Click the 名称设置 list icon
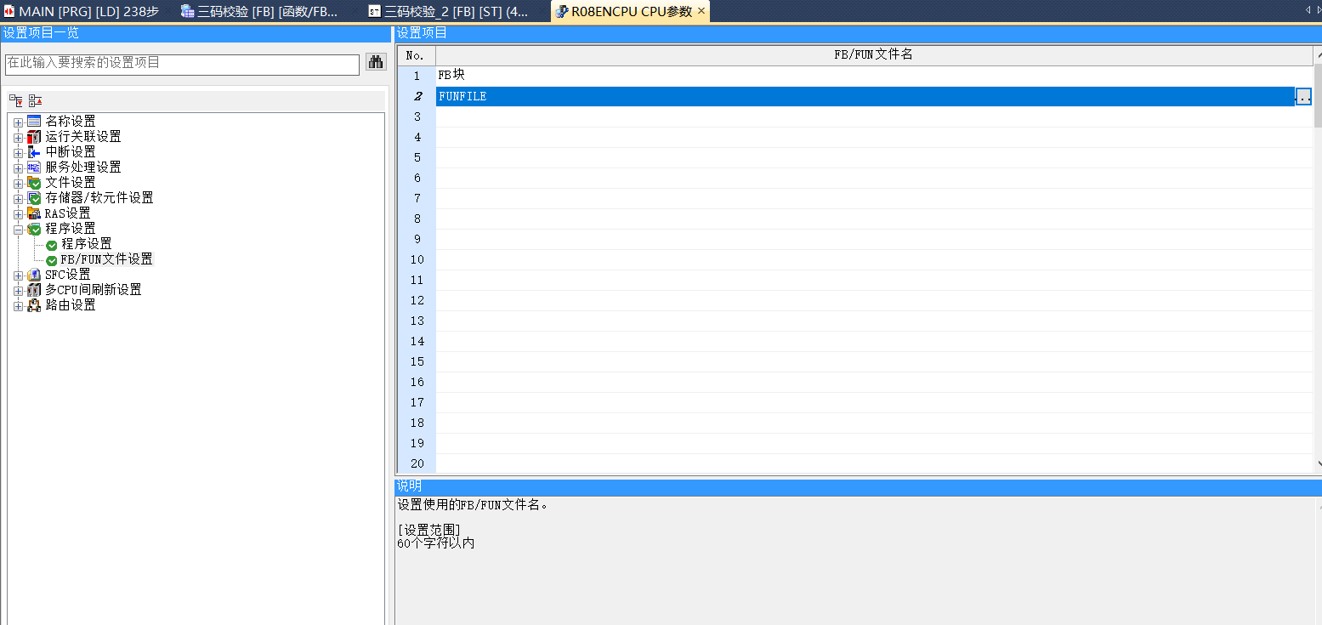Image resolution: width=1322 pixels, height=625 pixels. [34, 121]
